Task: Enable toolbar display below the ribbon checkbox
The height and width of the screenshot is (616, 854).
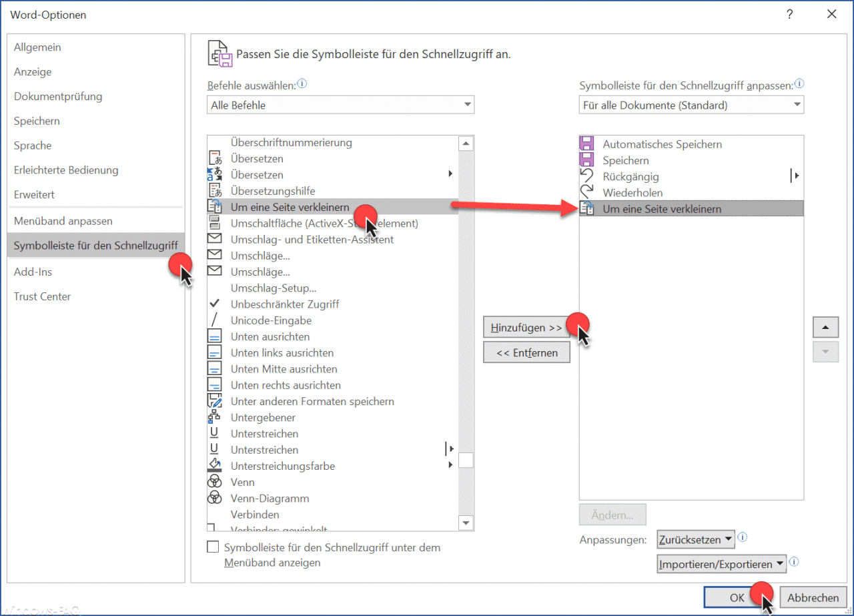Action: pyautogui.click(x=213, y=547)
